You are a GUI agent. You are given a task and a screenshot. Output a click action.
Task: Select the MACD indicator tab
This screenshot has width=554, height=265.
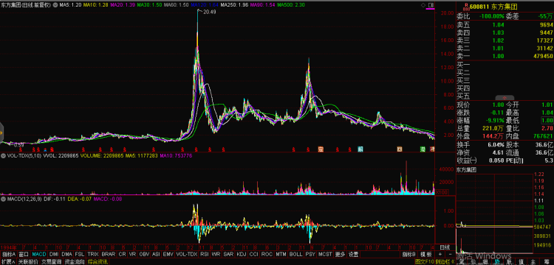pyautogui.click(x=39, y=254)
